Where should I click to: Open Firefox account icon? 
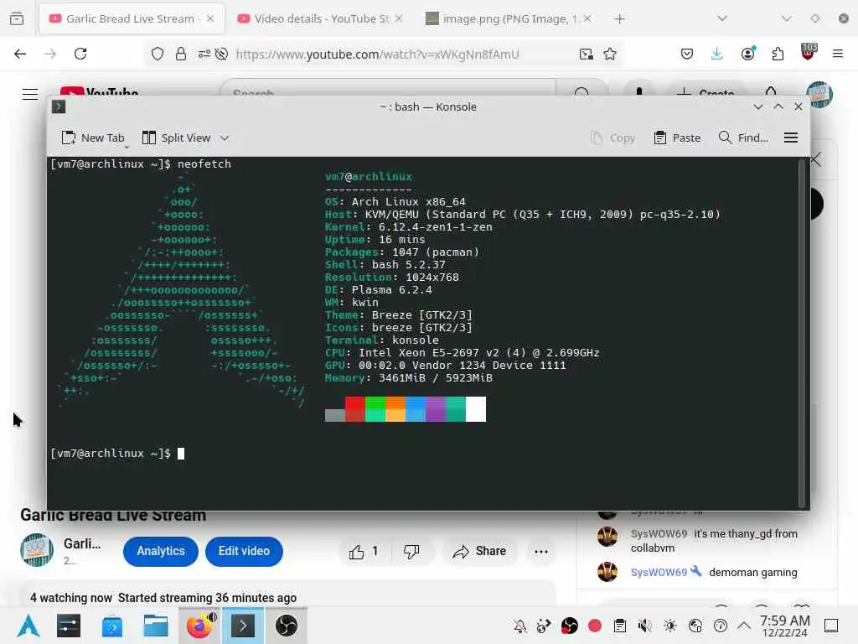(747, 53)
